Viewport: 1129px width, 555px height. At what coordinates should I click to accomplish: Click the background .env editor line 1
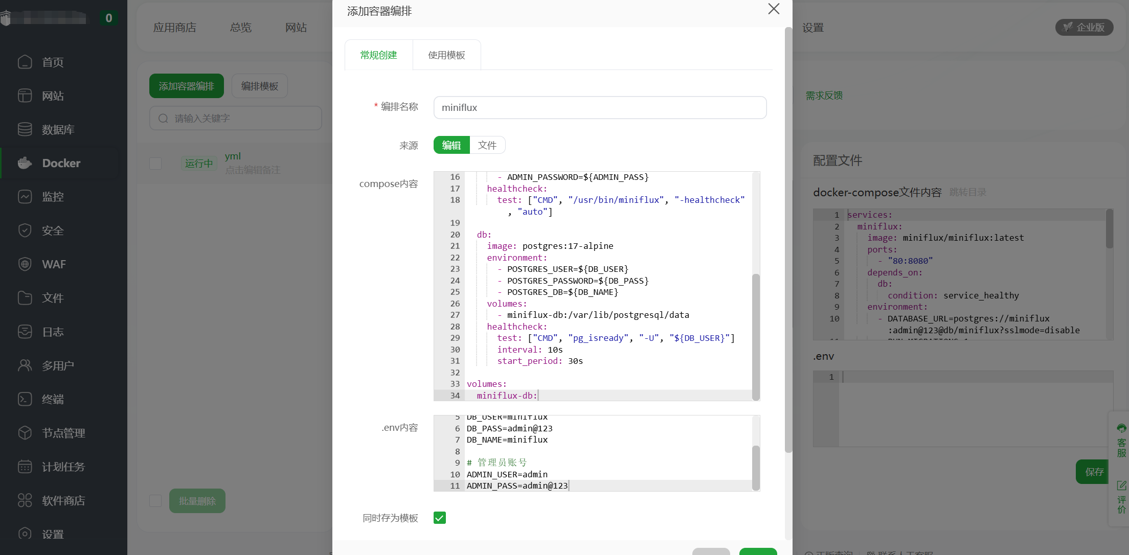tap(976, 377)
